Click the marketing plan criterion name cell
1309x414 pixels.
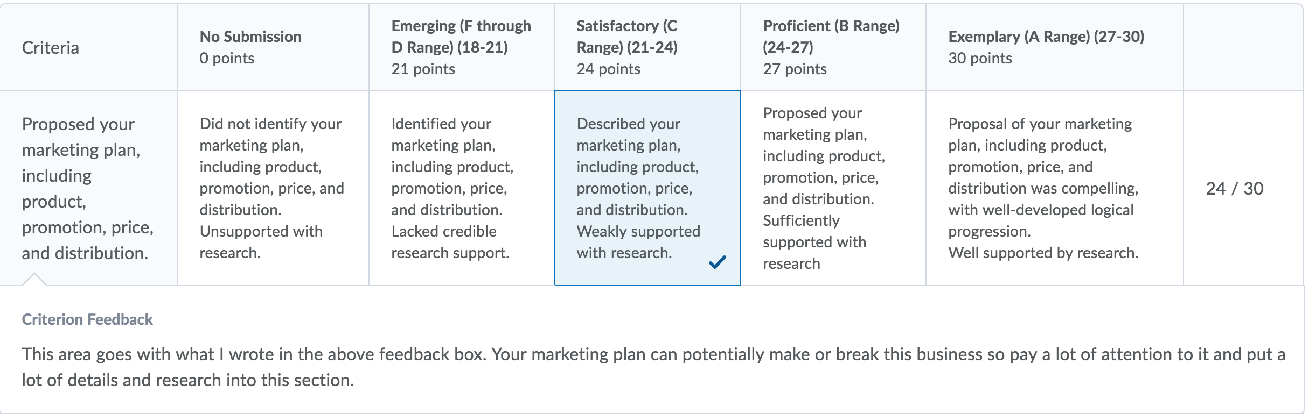coord(88,188)
